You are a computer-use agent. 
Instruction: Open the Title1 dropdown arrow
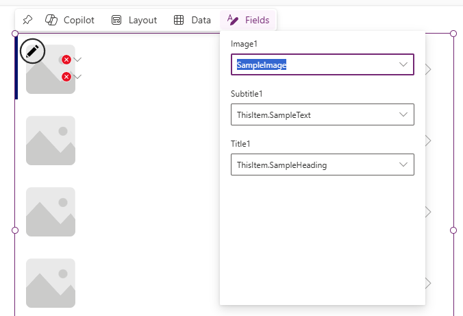(x=403, y=165)
